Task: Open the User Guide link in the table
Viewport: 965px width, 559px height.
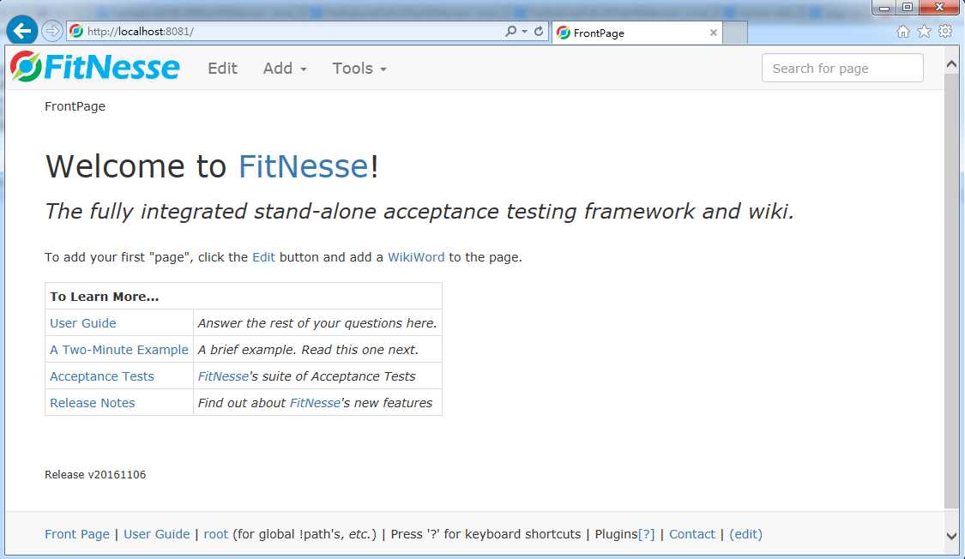Action: tap(83, 323)
